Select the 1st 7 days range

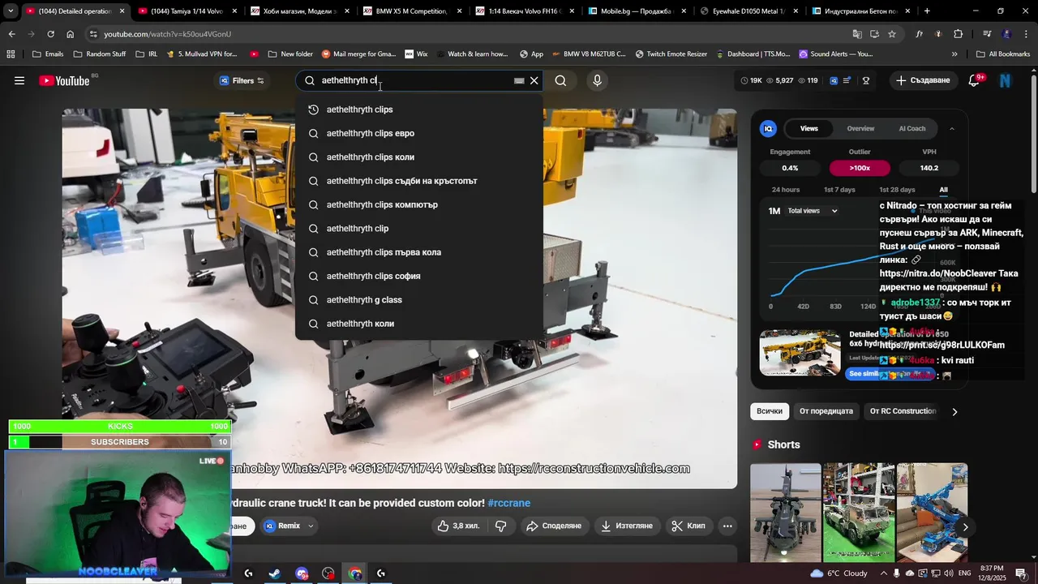click(839, 190)
